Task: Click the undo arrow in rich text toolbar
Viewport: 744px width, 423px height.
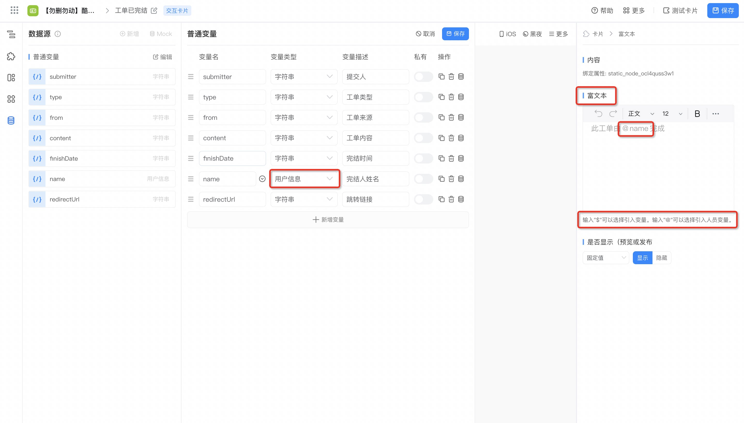Action: click(598, 114)
